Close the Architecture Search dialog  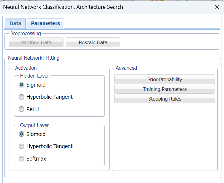point(217,7)
